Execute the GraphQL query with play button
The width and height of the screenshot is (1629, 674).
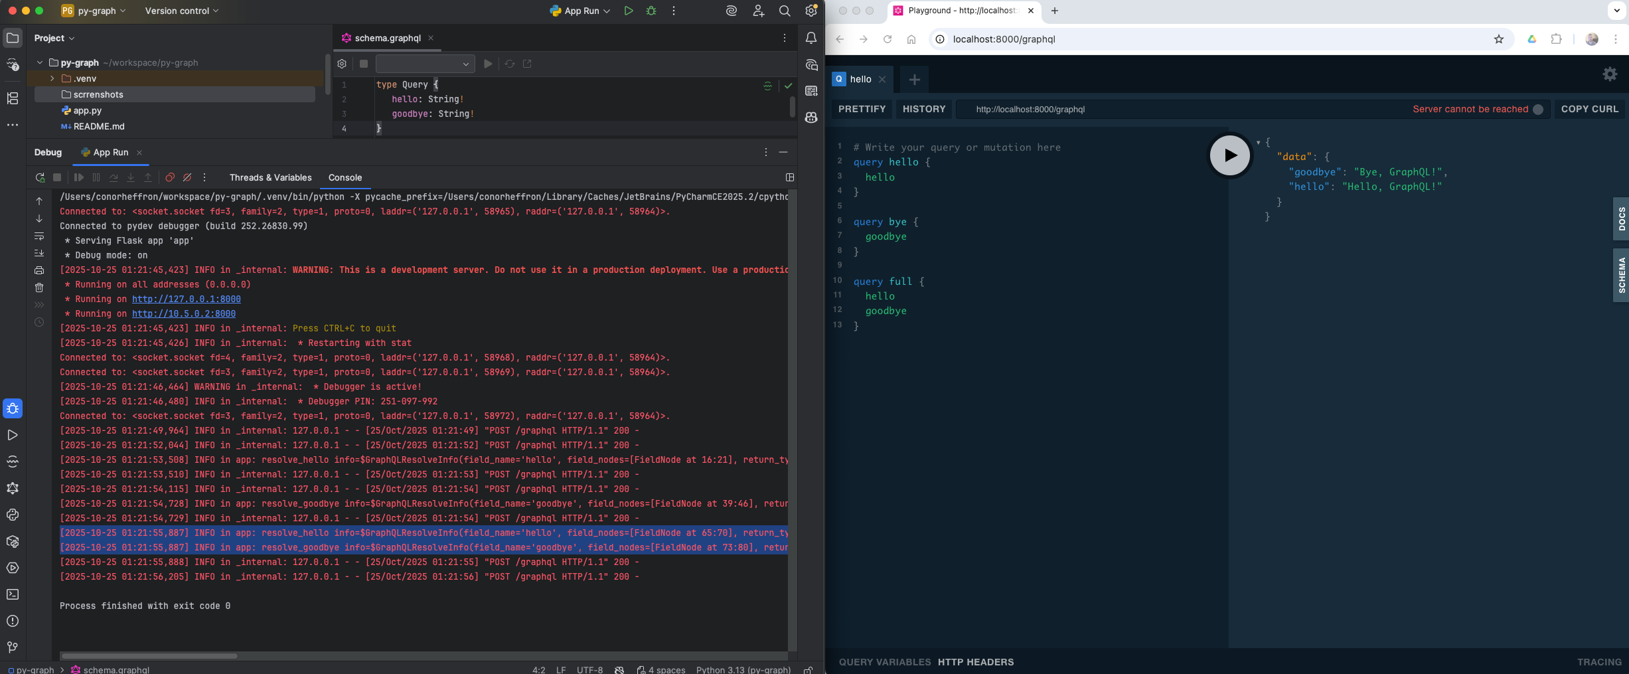click(1229, 155)
